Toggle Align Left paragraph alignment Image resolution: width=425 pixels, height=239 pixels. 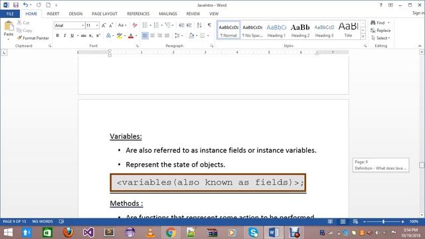coord(145,35)
